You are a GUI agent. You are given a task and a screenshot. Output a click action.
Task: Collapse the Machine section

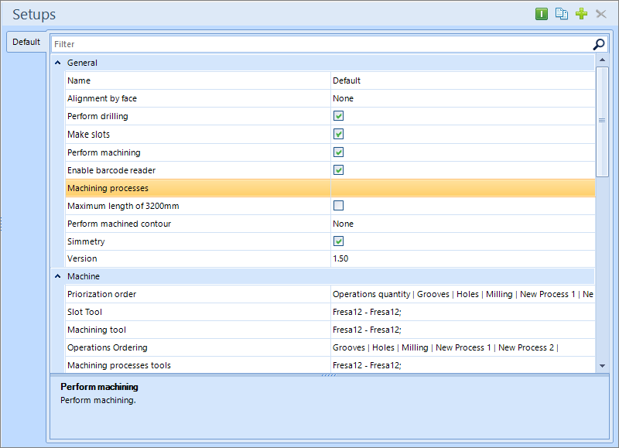pyautogui.click(x=57, y=276)
